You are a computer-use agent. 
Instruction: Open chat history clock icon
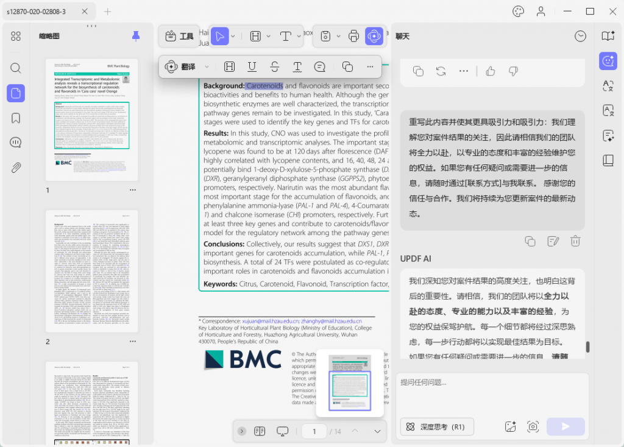[x=580, y=36]
